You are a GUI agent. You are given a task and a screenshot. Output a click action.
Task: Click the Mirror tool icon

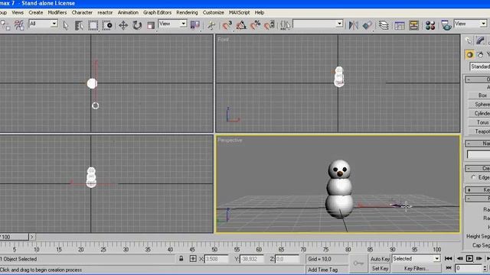353,25
